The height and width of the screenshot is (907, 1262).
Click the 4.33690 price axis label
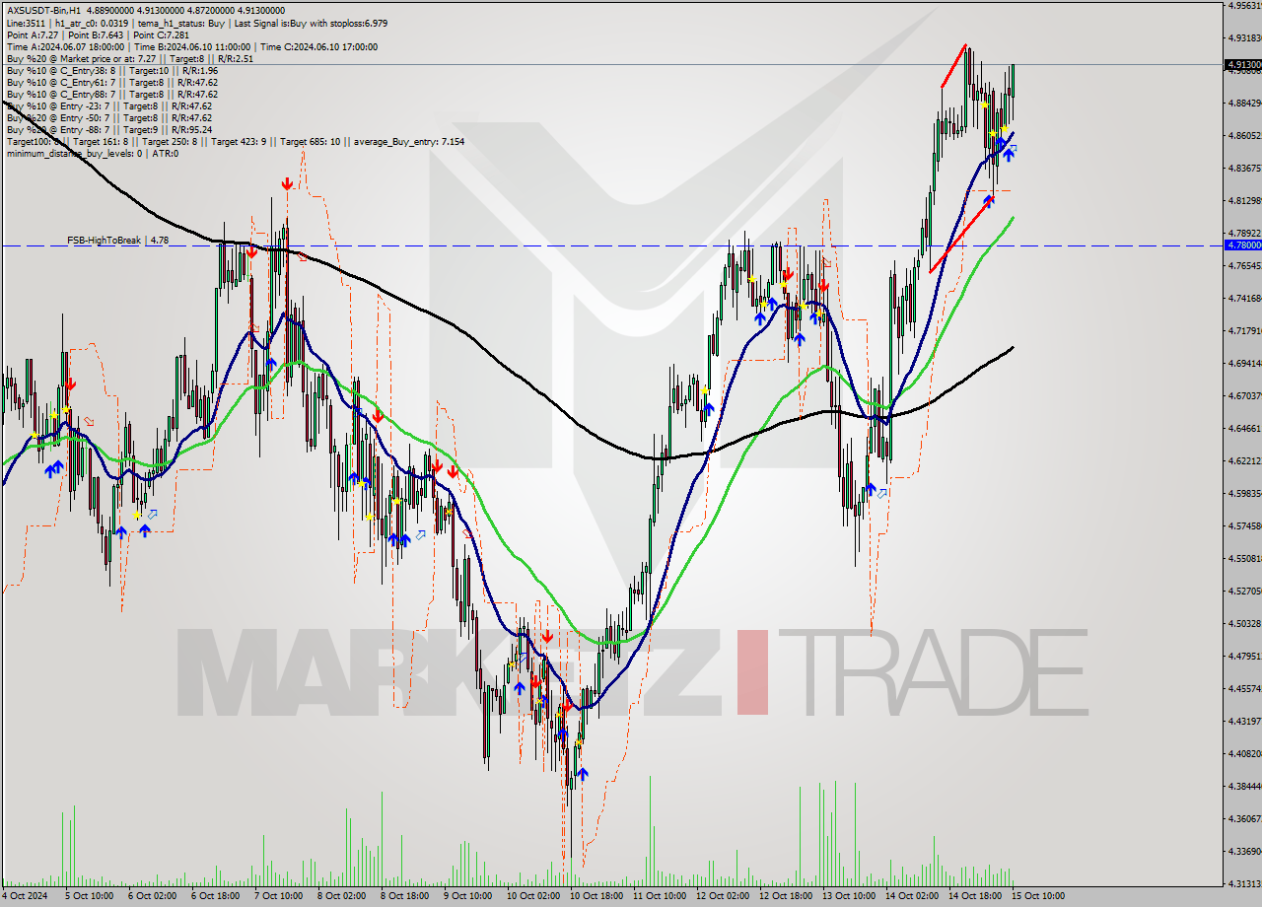tap(1243, 851)
